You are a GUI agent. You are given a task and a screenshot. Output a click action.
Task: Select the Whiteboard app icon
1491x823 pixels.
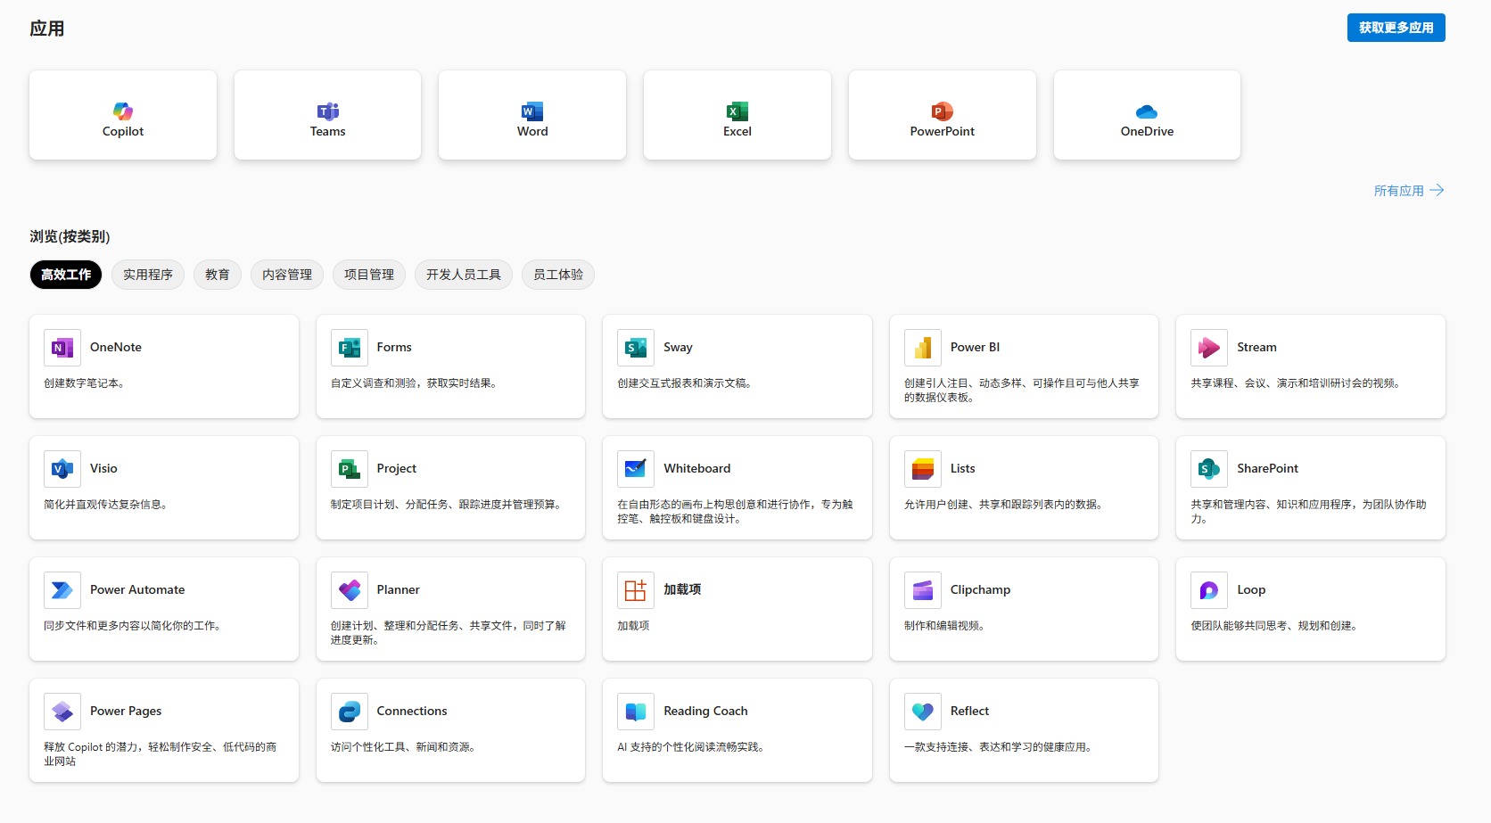(x=636, y=469)
